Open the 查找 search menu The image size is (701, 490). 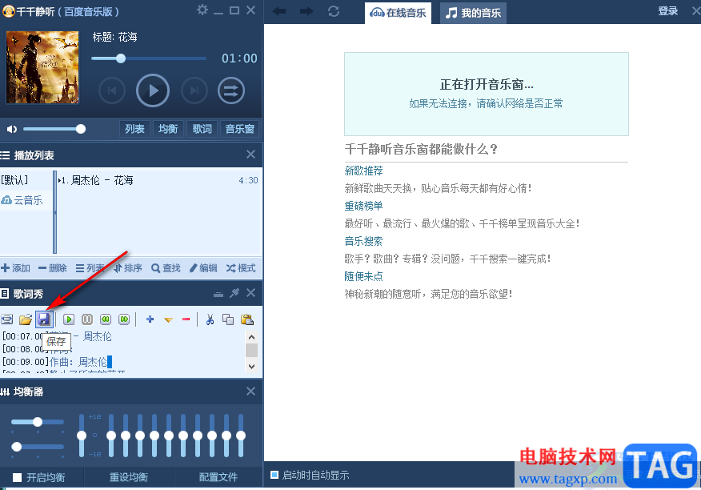(166, 268)
